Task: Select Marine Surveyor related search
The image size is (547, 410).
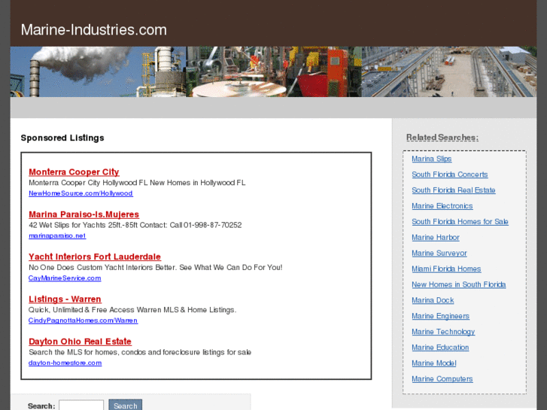Action: tap(439, 253)
